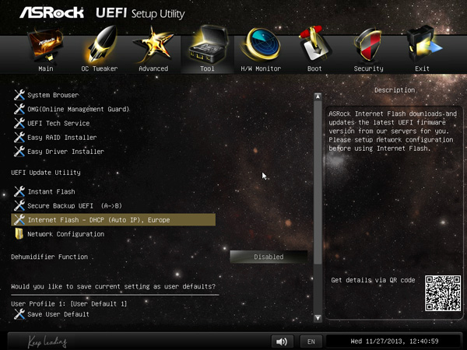The image size is (467, 350).
Task: Click the scrollbar down arrow
Action: [x=318, y=318]
